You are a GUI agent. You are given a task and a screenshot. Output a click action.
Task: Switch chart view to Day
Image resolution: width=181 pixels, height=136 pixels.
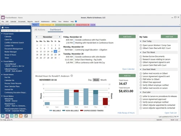coord(90,80)
